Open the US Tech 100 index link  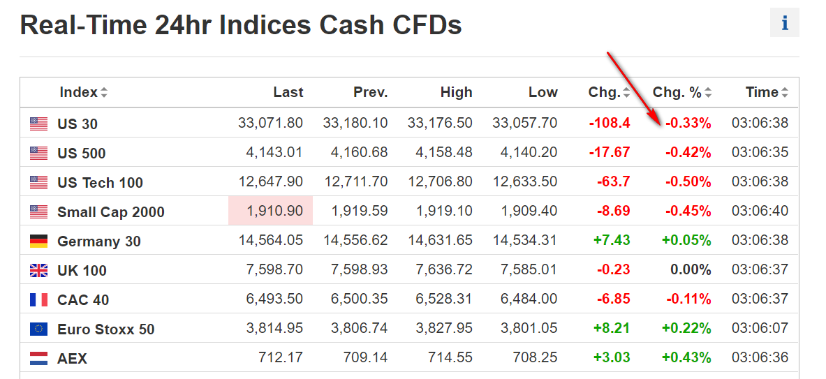click(100, 183)
